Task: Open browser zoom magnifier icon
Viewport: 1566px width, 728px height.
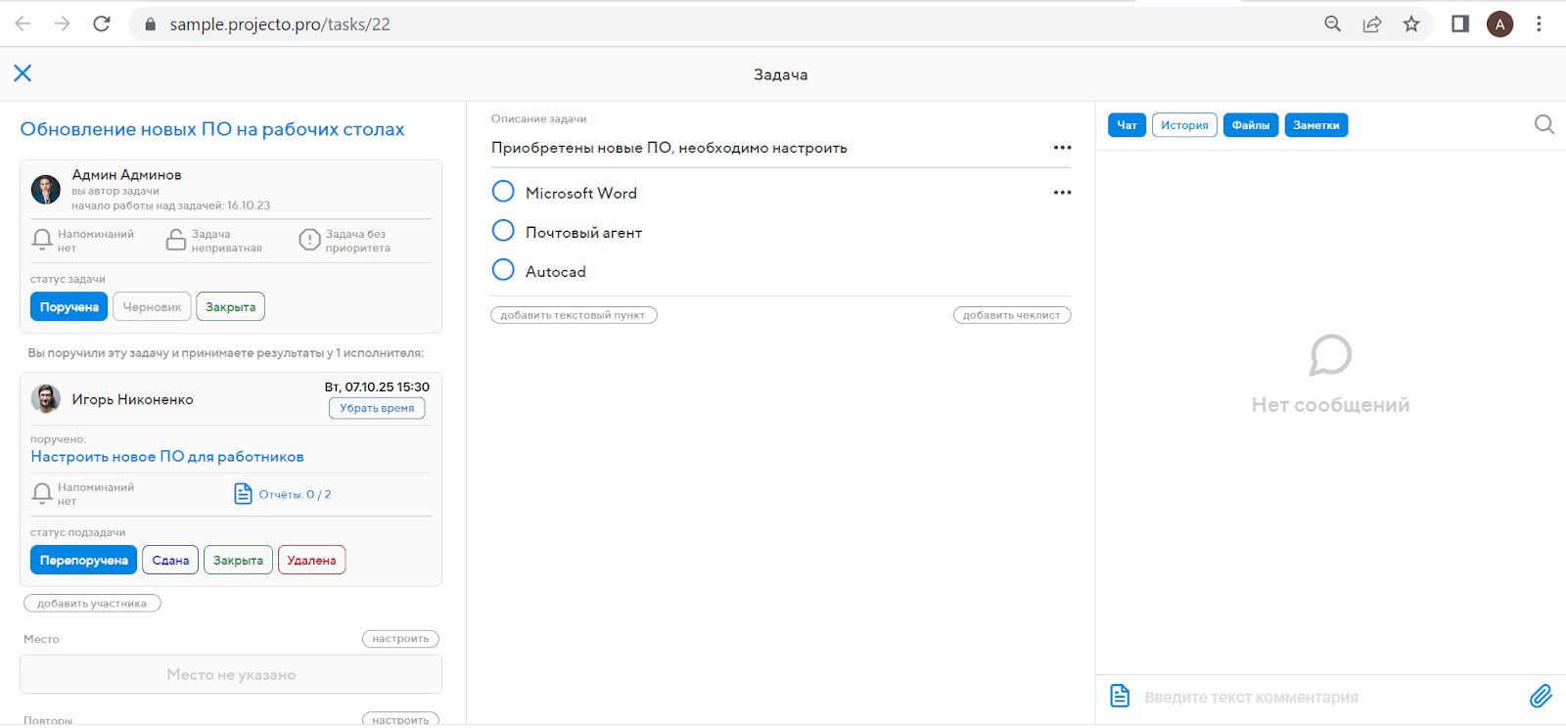Action: (1332, 23)
